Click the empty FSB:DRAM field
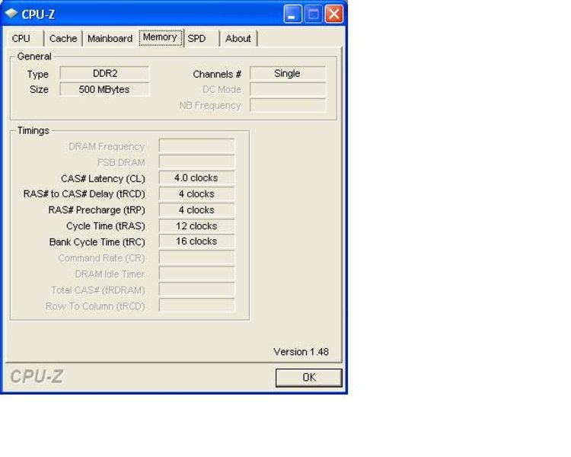Viewport: 571px width, 457px height. tap(196, 161)
